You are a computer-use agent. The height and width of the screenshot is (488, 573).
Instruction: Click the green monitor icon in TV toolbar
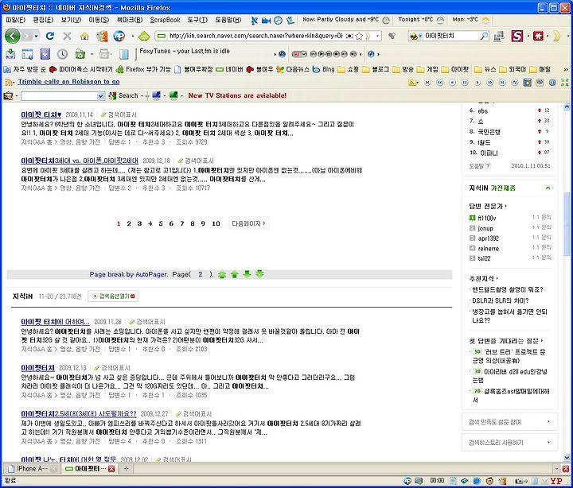click(x=173, y=95)
